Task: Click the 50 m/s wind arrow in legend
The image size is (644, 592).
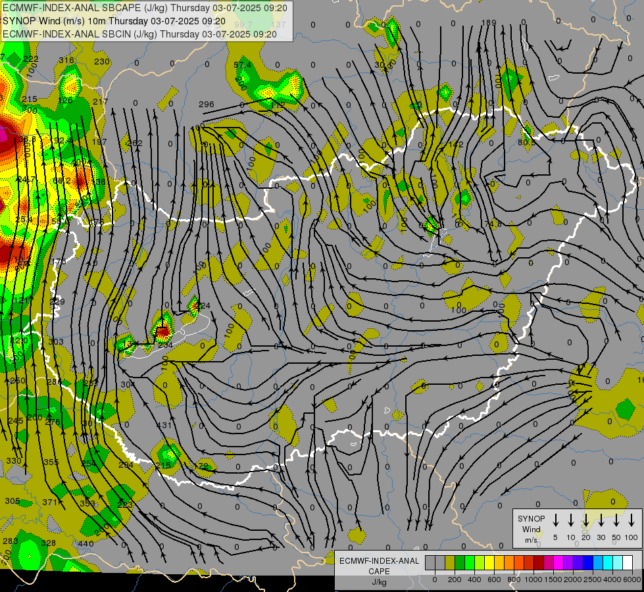Action: click(616, 520)
